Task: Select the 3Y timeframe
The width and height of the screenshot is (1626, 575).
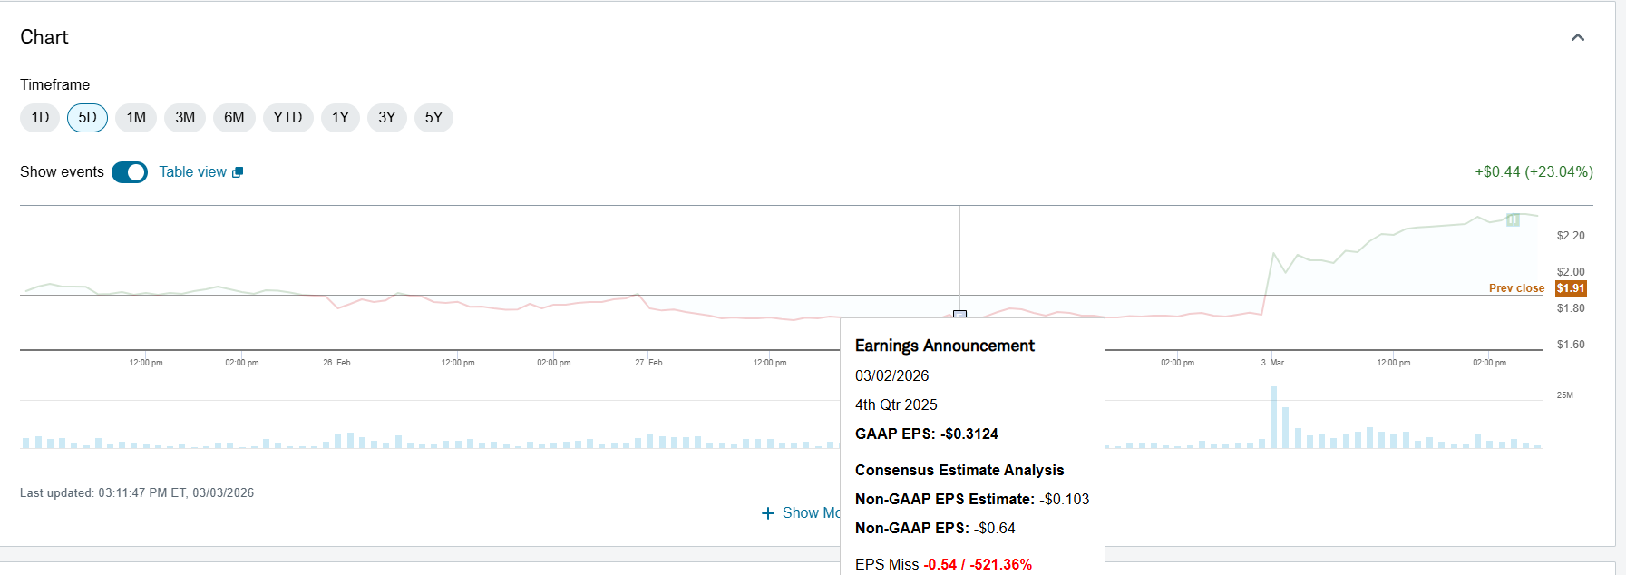Action: 387,118
